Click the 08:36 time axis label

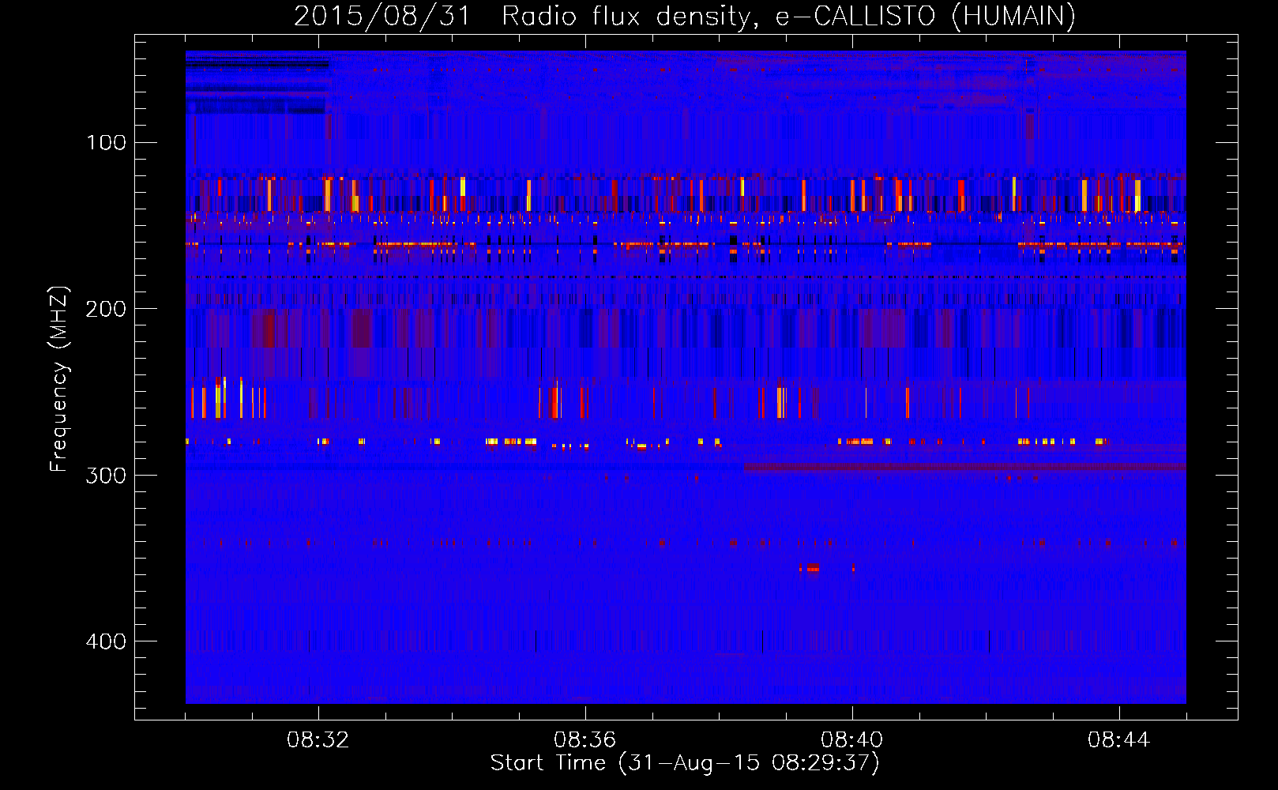click(585, 740)
